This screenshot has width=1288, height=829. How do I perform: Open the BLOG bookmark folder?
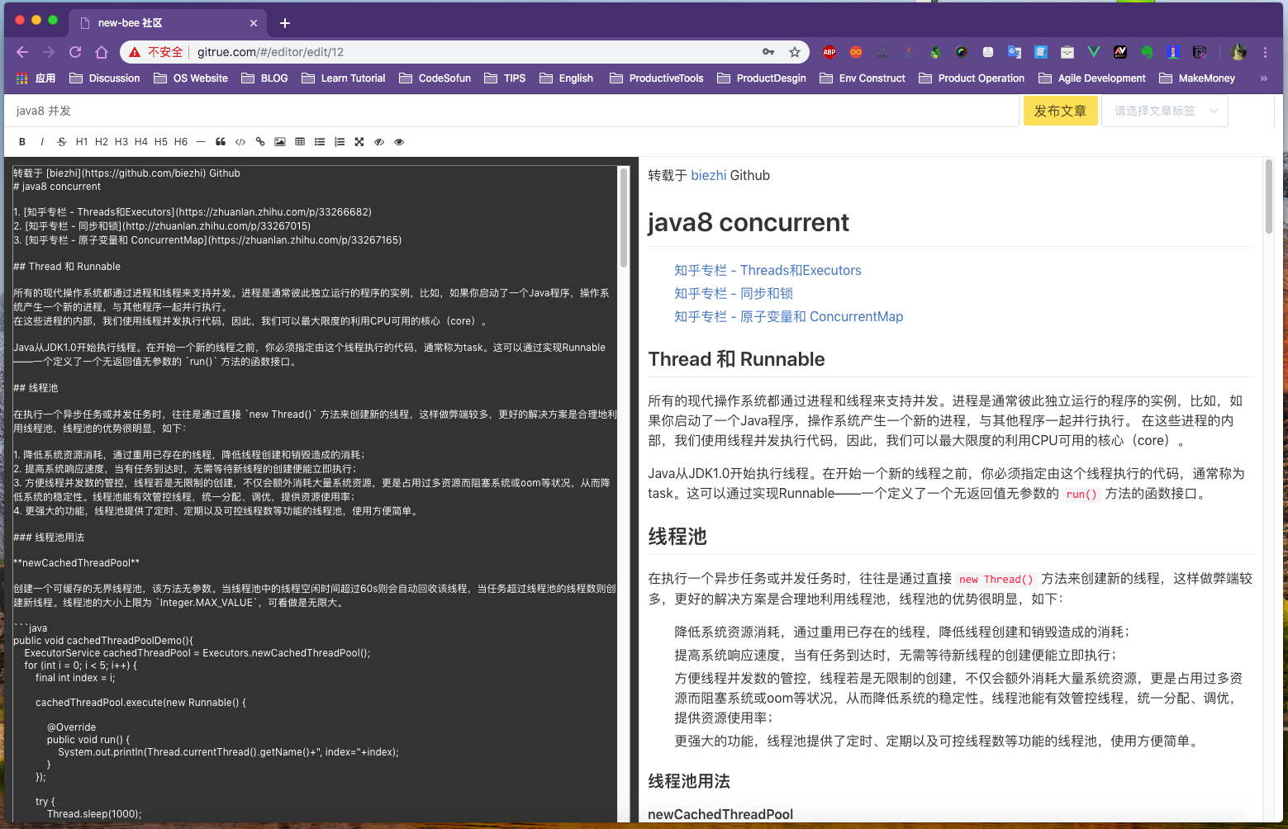[x=264, y=78]
